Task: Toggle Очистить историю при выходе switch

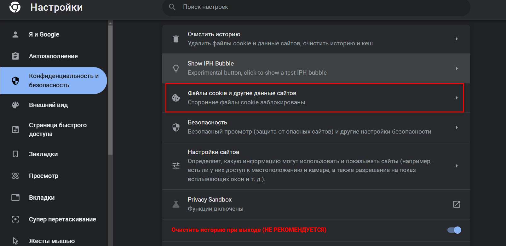Action: coord(454,230)
